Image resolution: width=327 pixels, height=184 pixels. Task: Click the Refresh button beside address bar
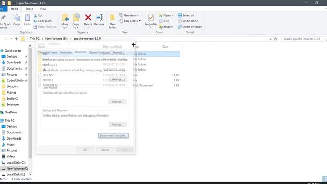click(275, 39)
